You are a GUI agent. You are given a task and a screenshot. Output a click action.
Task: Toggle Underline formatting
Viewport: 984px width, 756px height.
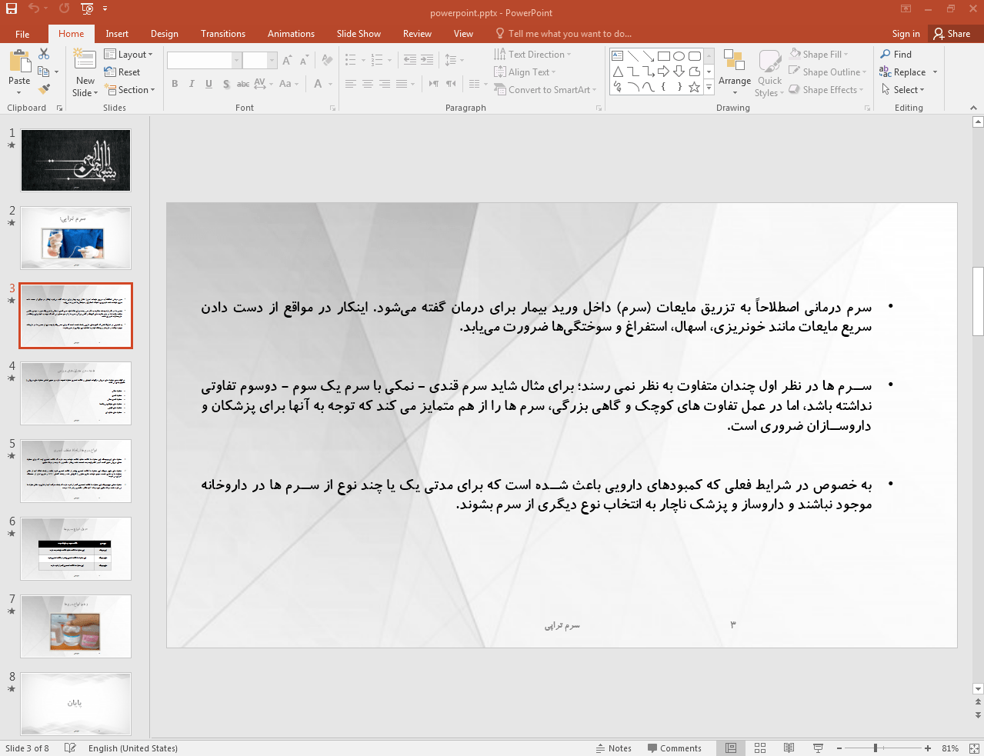[x=208, y=84]
